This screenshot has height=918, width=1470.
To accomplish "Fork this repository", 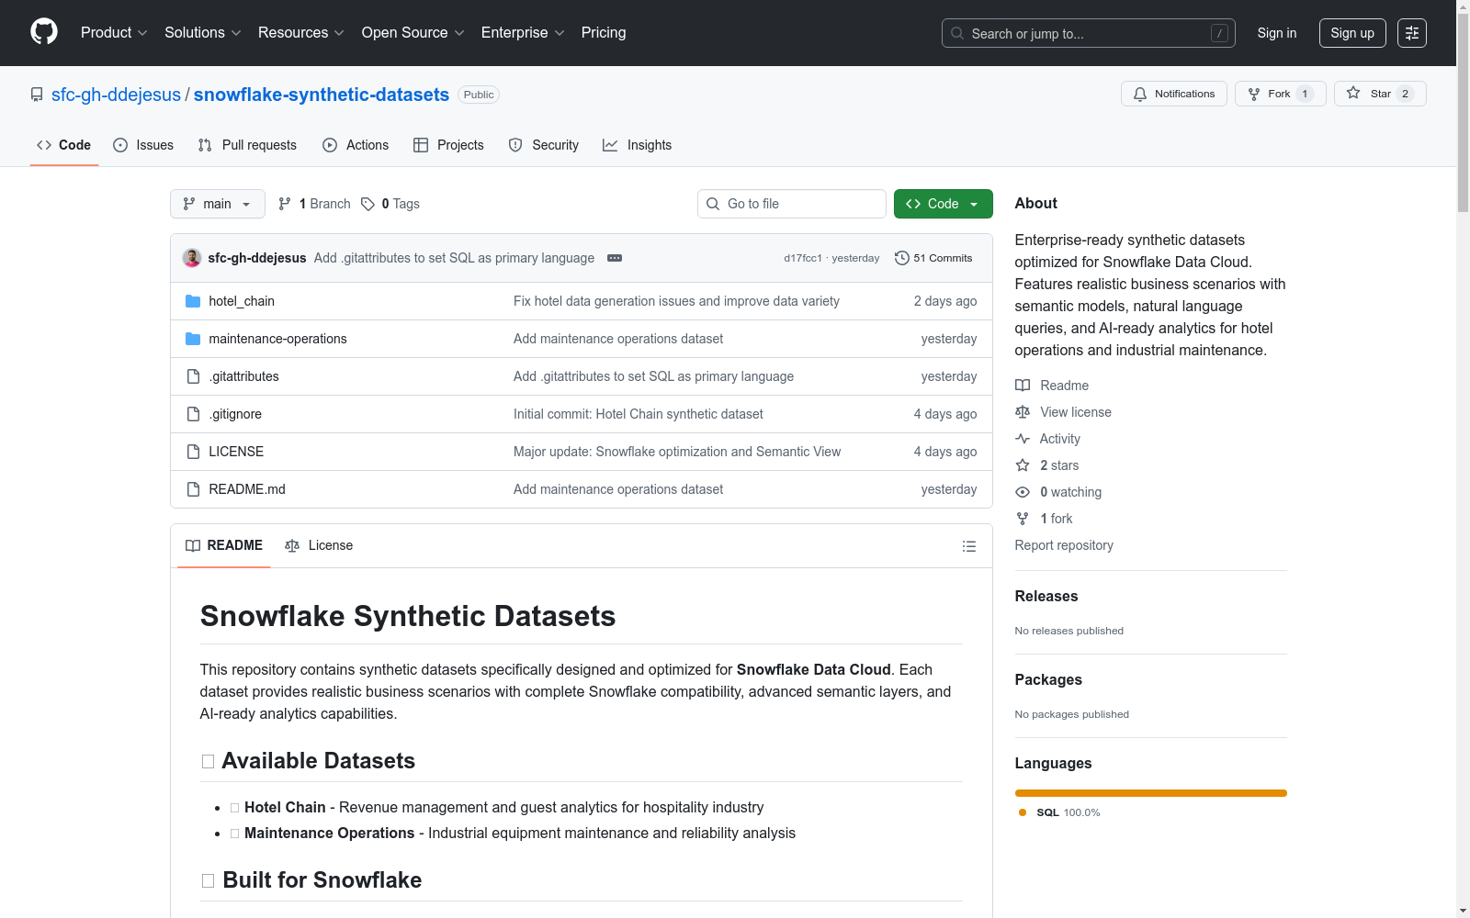I will [1281, 94].
